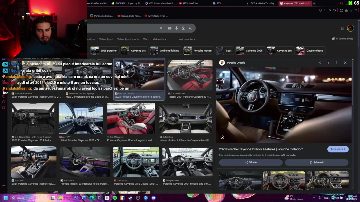360x202 pixels.
Task: Open the weather widget showing Mostly cloudy
Action: coord(294,198)
